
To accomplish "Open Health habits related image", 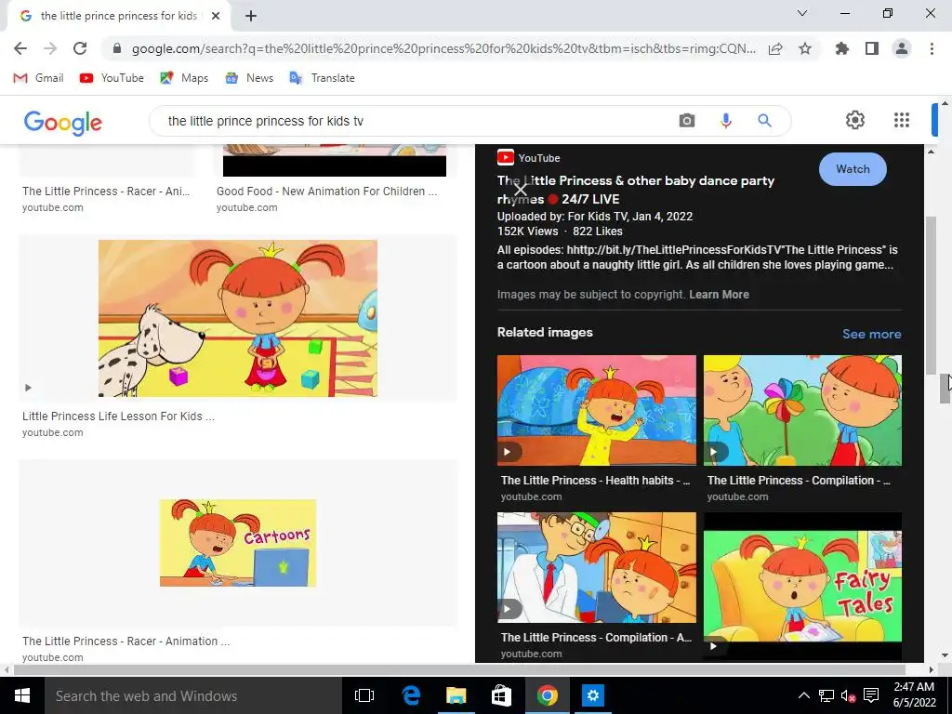I will (596, 410).
